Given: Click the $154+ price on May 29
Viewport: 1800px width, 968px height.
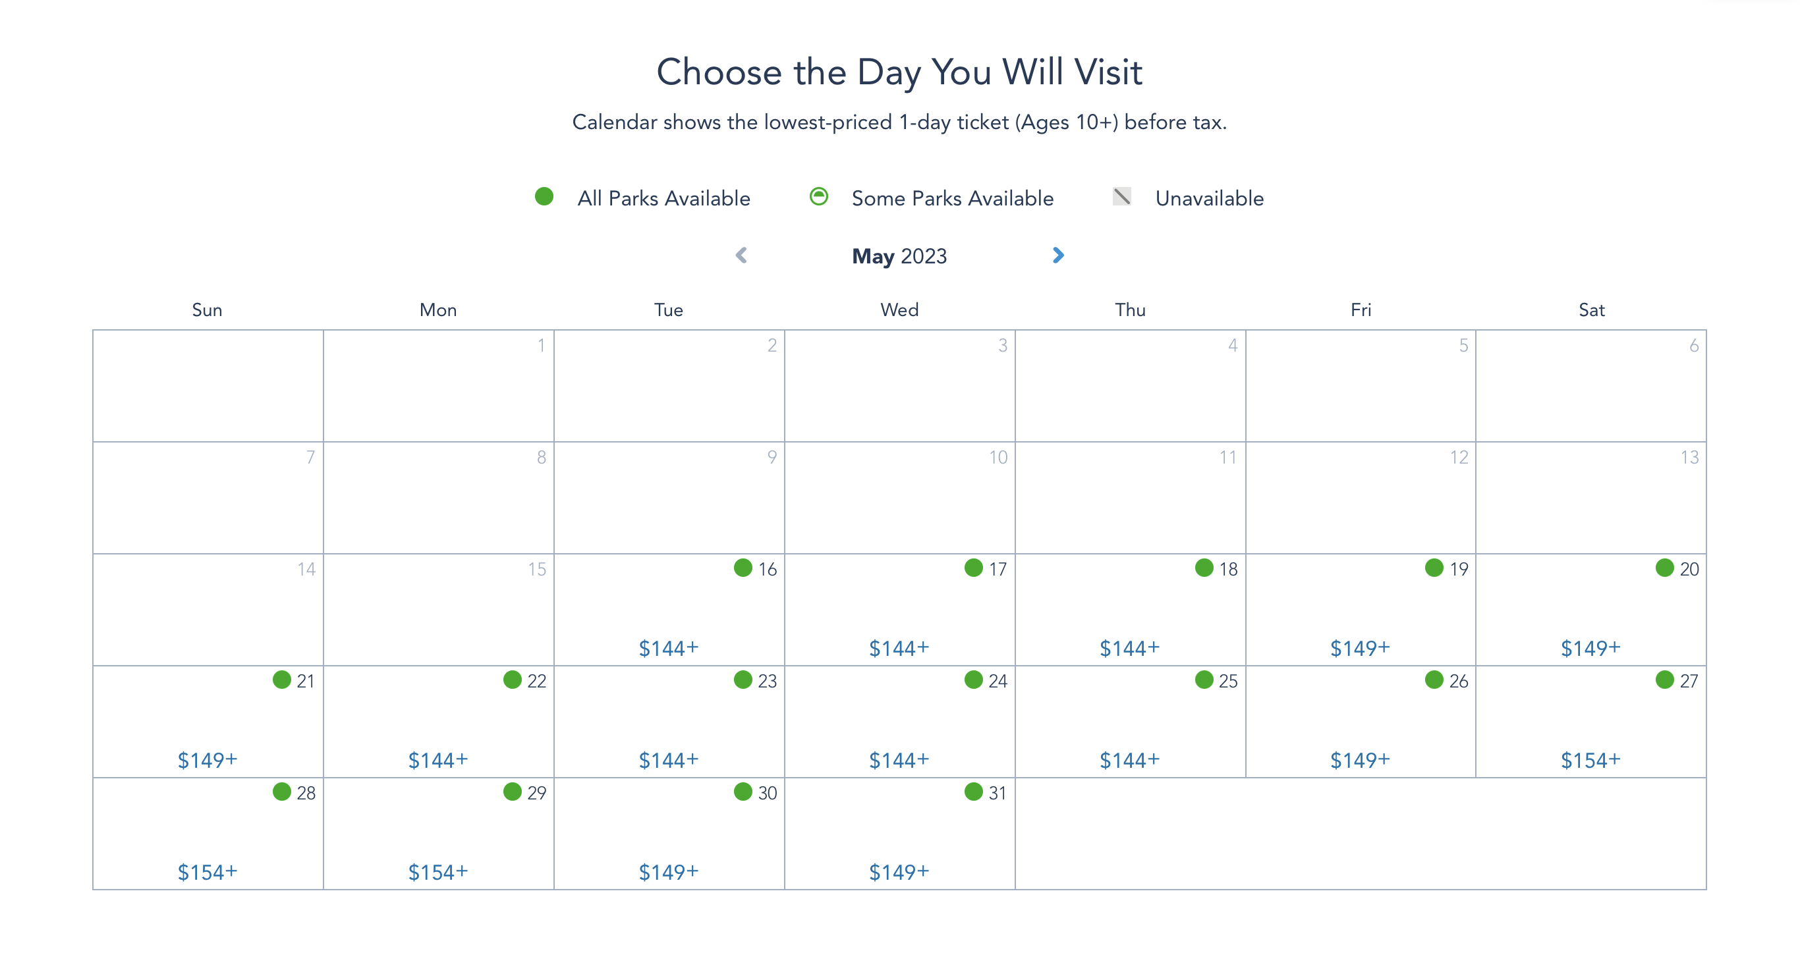Looking at the screenshot, I should [x=438, y=872].
